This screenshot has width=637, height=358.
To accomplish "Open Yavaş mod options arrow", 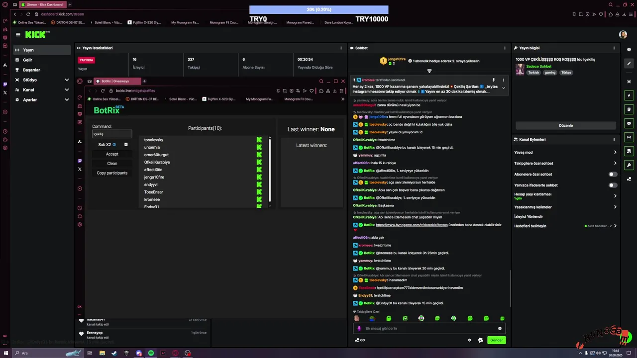I will 615,153.
